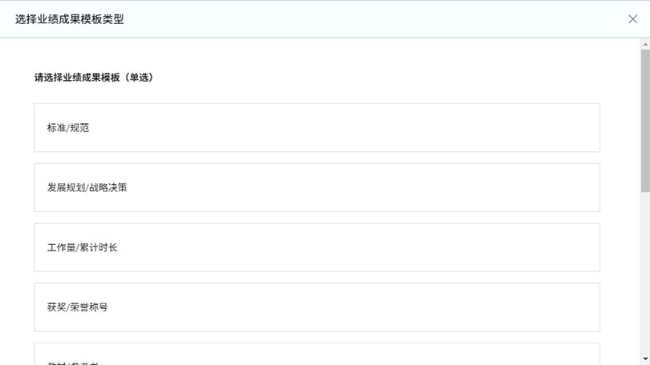Click the 工作量/累计时长 text label
This screenshot has width=650, height=365.
[x=83, y=248]
